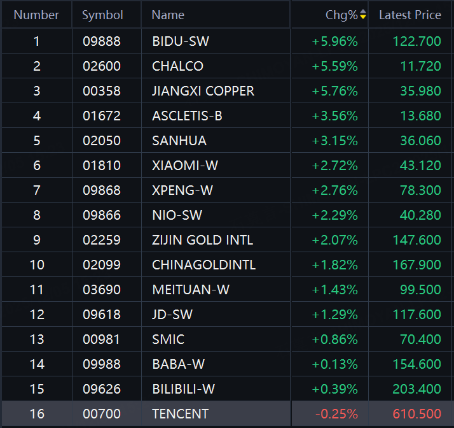
Task: Click latest price 70.400
Action: pyautogui.click(x=421, y=339)
